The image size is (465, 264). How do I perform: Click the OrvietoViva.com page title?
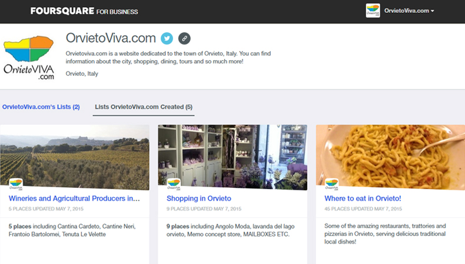coord(111,38)
